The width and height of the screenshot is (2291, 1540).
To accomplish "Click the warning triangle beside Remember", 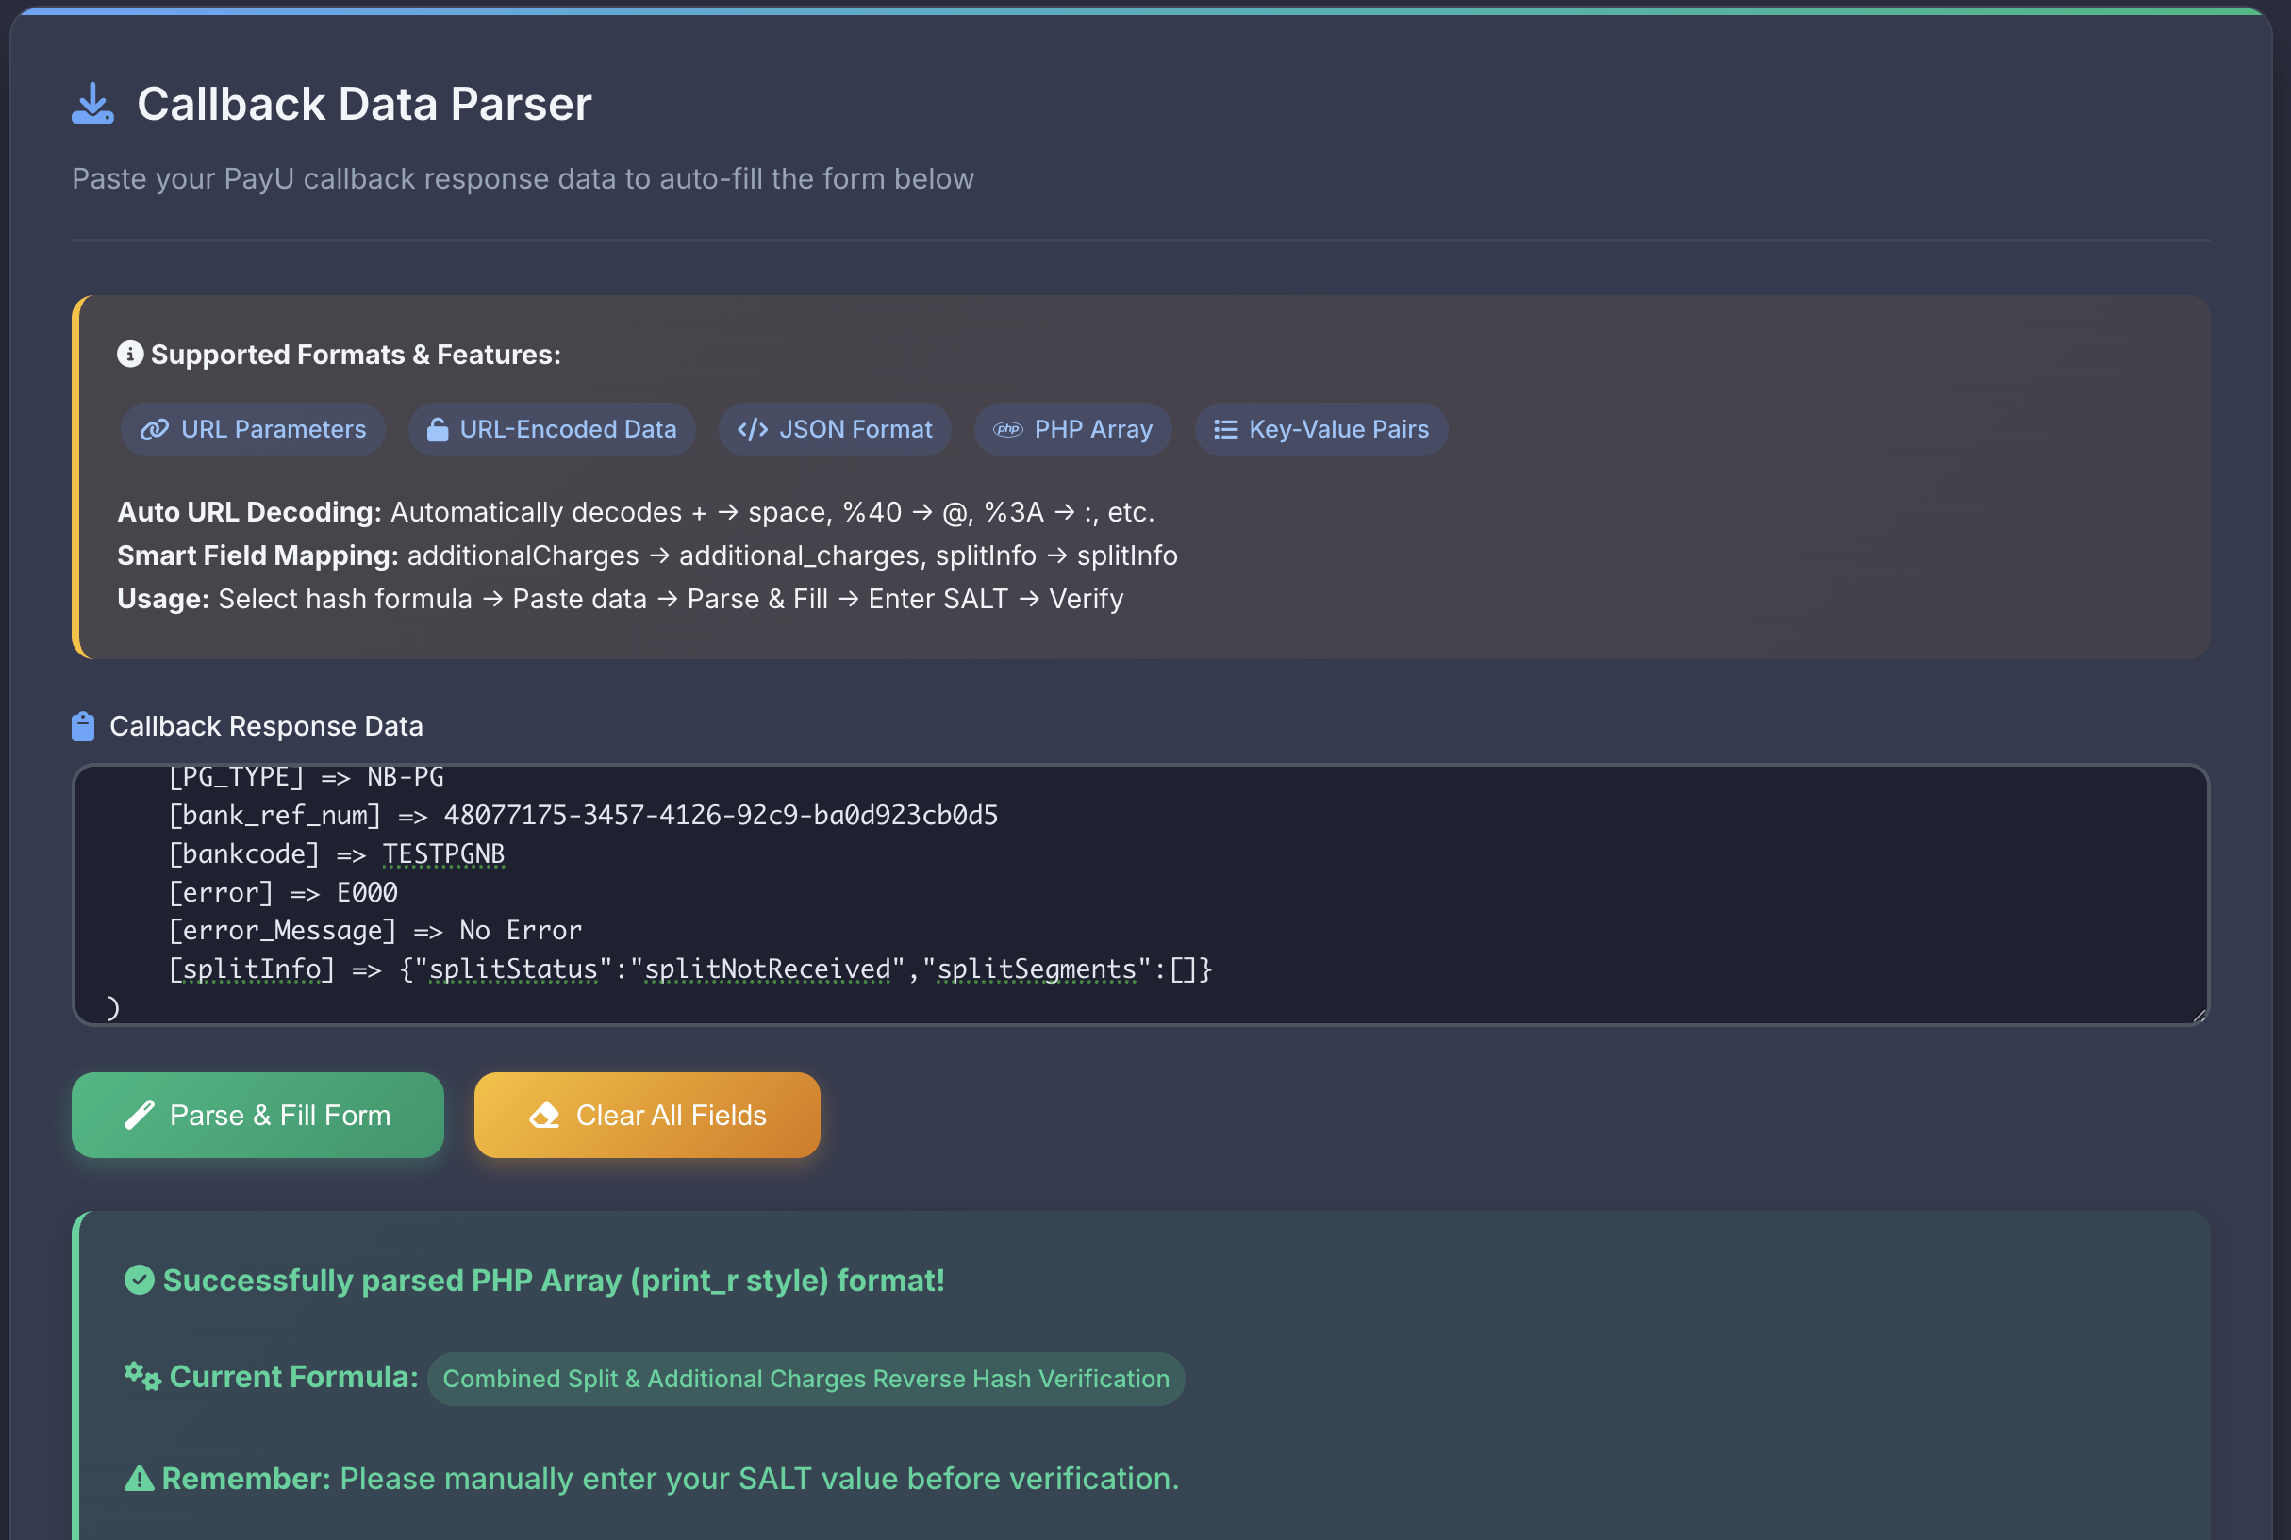I will point(140,1478).
